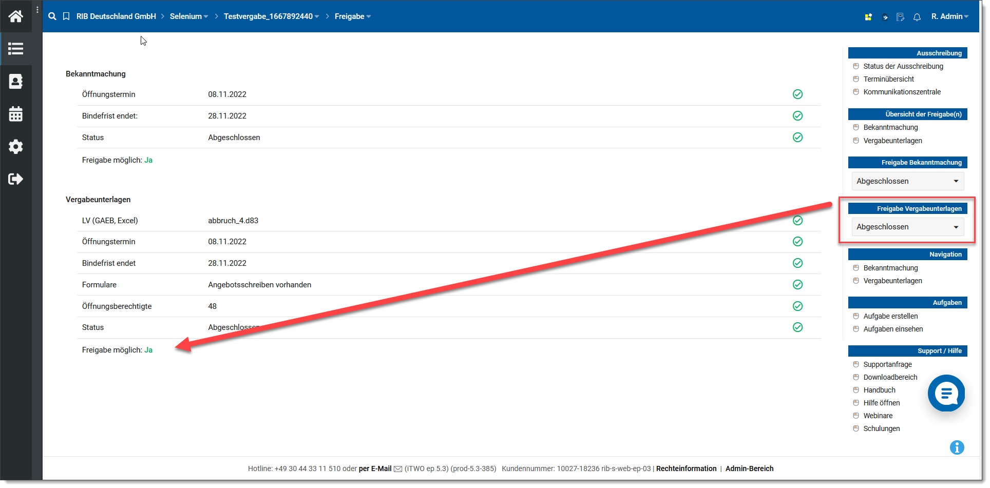Open the home dashboard icon
Screen dimensions: 990x488
[x=16, y=16]
